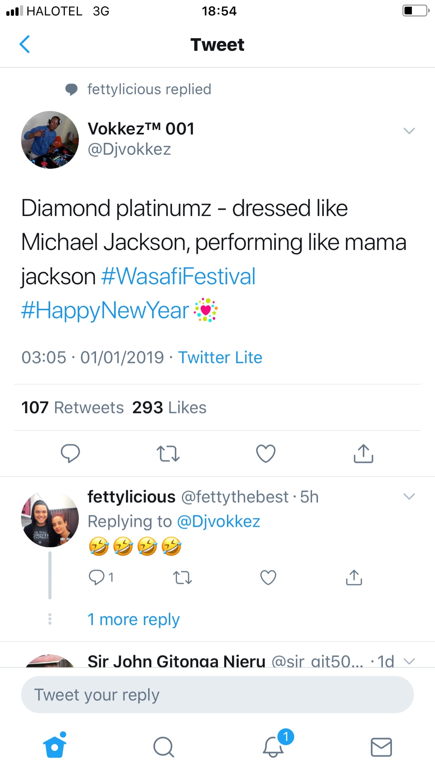
Task: Like the main Vokkez tweet
Action: point(266,453)
